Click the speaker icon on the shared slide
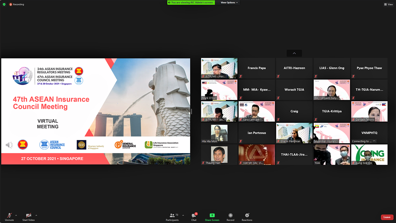This screenshot has height=223, width=396. 9,145
